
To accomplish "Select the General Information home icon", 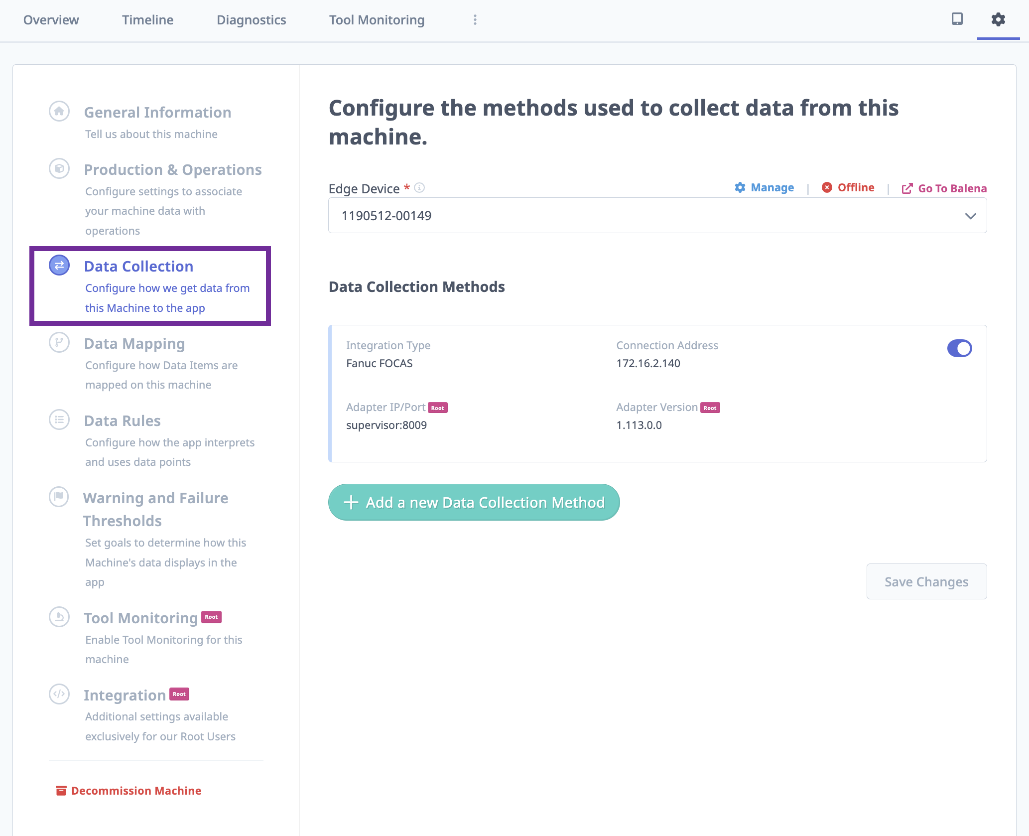I will pos(59,111).
